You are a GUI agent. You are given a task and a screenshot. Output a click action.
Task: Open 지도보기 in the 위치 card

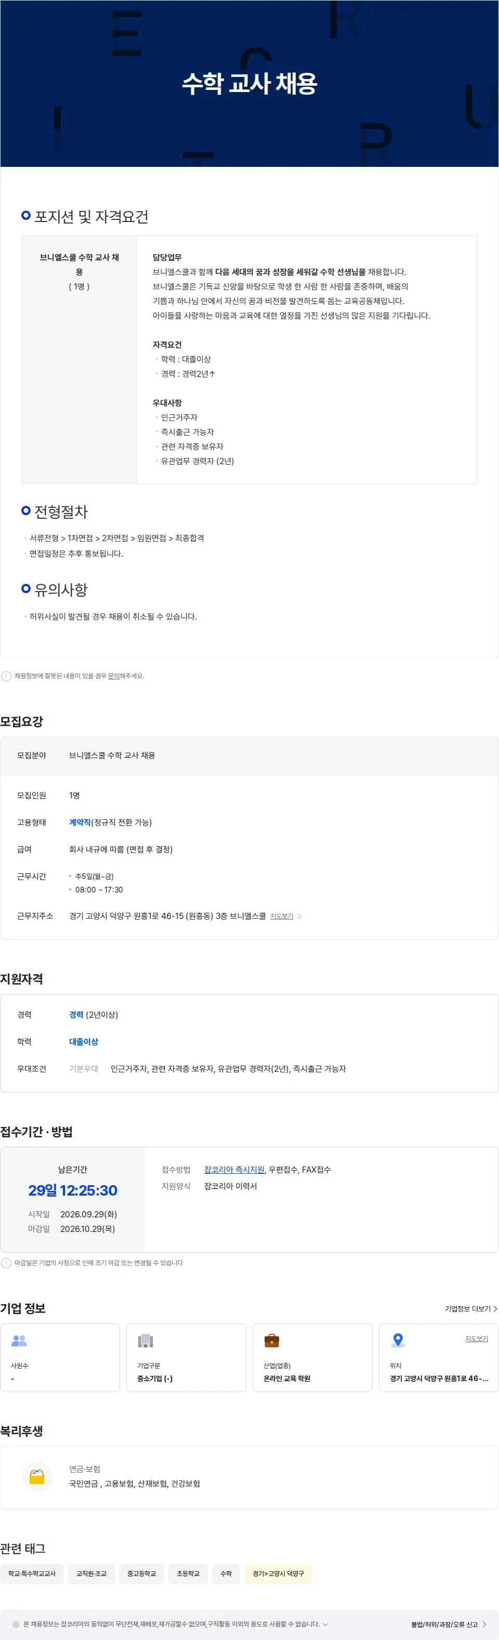(476, 1339)
